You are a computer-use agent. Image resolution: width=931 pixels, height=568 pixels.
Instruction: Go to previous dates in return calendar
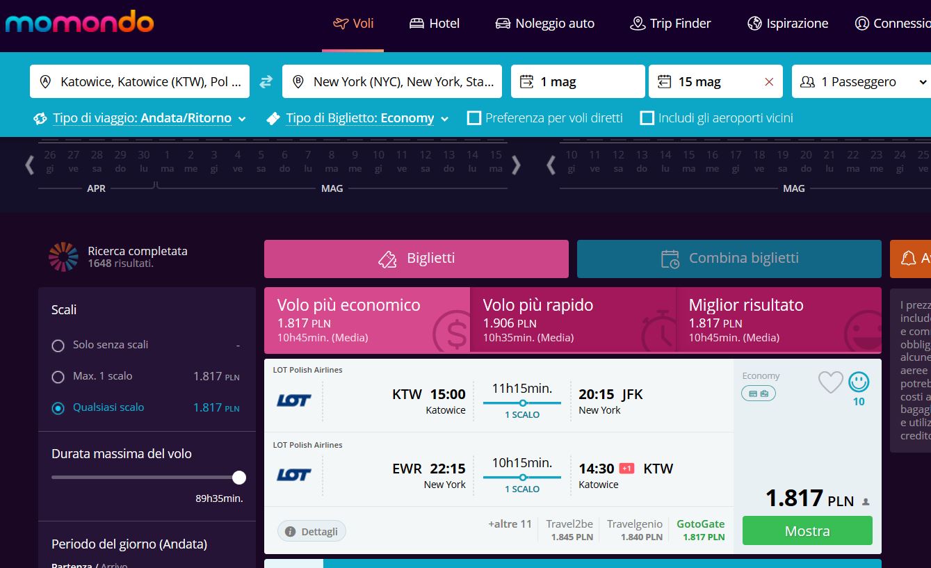551,165
